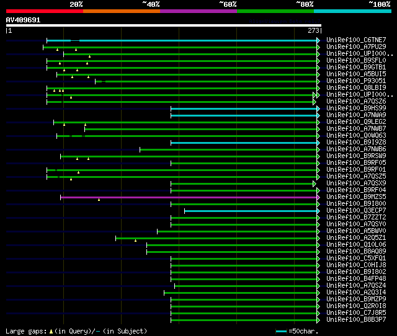Select hit label UniRef100_A5BWV0

pos(356,231)
